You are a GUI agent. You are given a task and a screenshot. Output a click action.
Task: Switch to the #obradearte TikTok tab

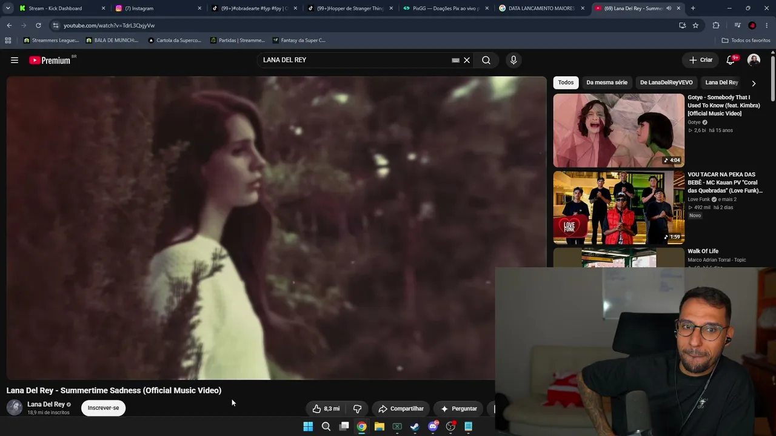pyautogui.click(x=253, y=8)
